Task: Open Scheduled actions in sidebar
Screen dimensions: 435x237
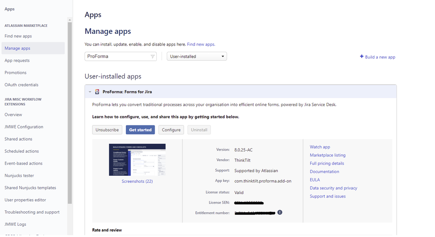Action: click(22, 151)
